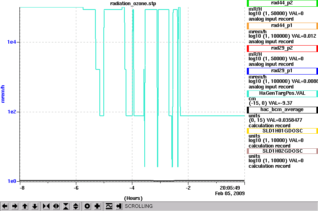This screenshot has width=318, height=211.
Task: Click the plus toolbar icon
Action: coord(97,206)
